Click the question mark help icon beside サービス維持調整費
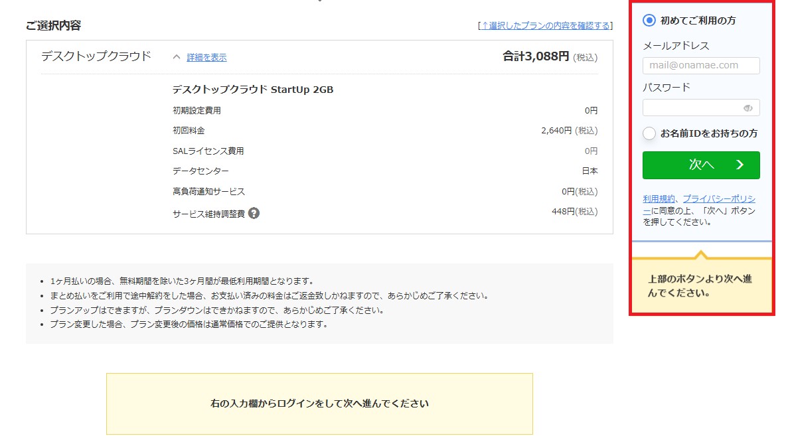Viewport: 786px width, 444px height. [x=254, y=214]
